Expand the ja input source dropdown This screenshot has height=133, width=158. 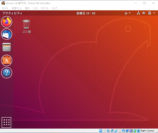[x=128, y=13]
